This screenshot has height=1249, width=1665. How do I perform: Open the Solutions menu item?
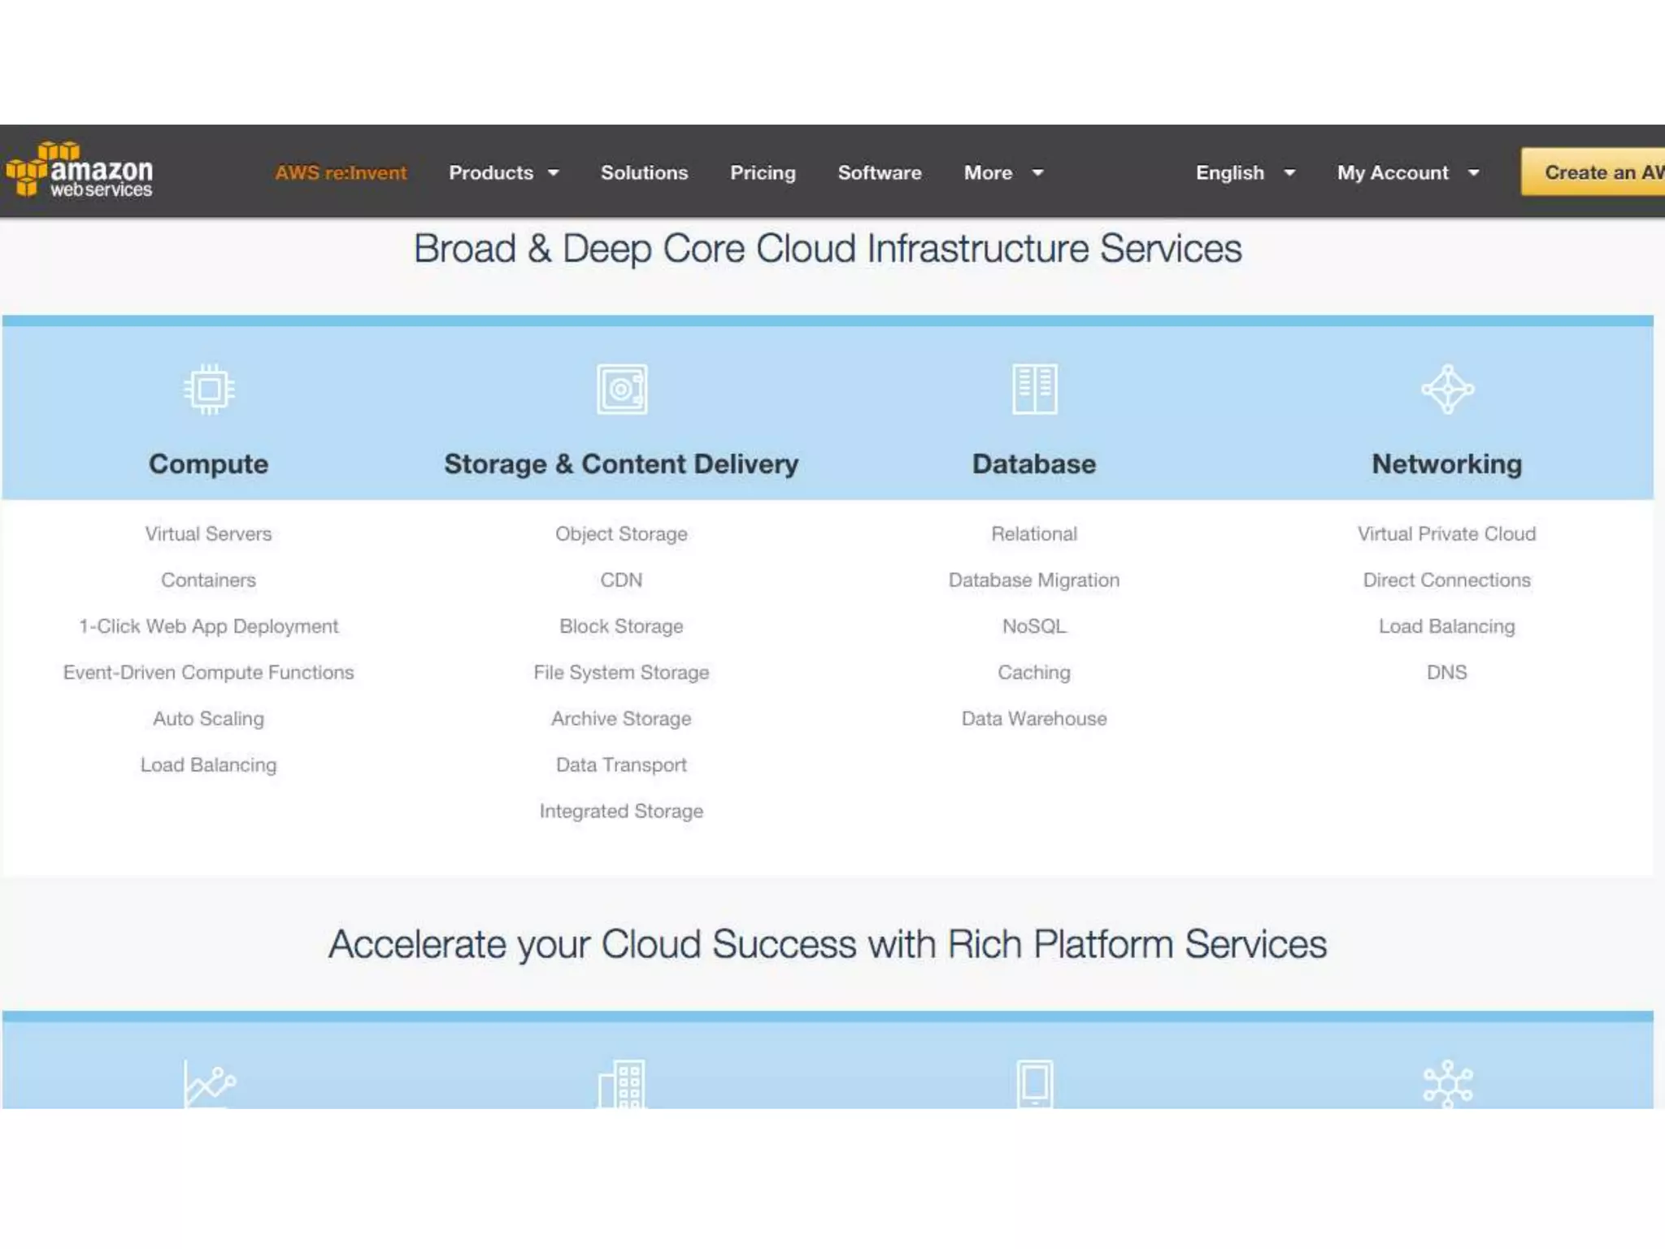pos(644,172)
